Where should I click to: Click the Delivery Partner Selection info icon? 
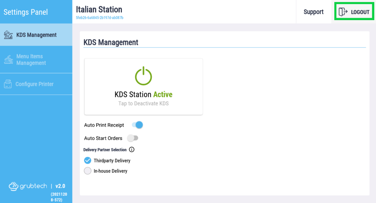pos(131,149)
